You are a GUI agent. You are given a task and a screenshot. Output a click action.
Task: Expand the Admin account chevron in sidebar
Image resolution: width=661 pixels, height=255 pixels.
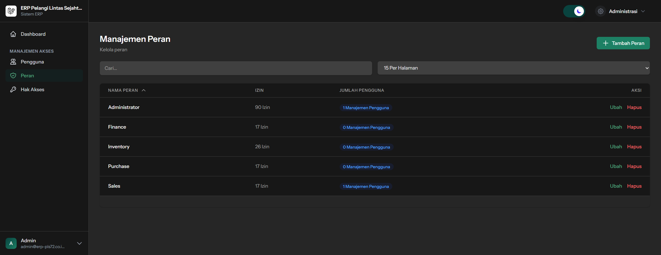pyautogui.click(x=79, y=243)
